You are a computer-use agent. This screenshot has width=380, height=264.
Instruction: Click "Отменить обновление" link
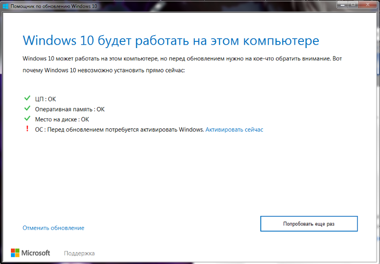pyautogui.click(x=53, y=228)
